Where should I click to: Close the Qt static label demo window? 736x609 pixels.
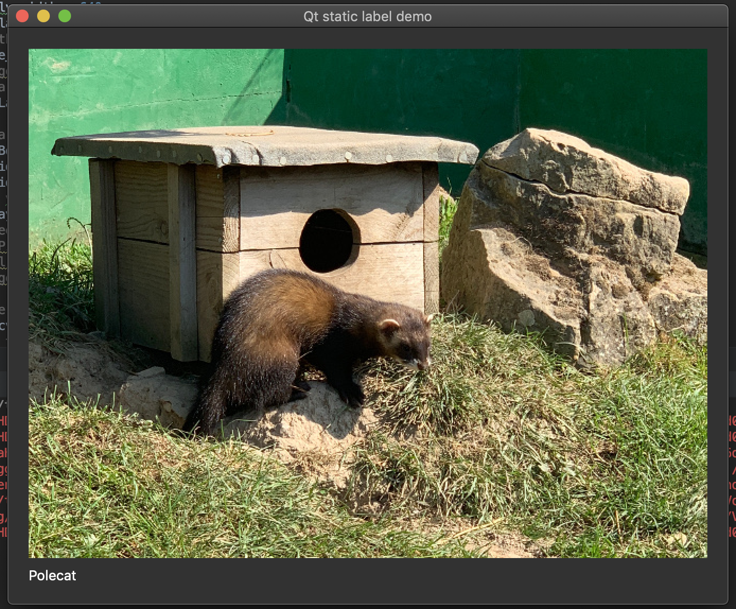pos(22,16)
